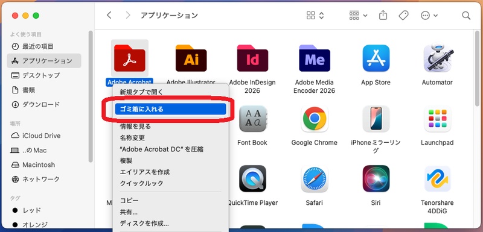
Task: Choose ゴミ箱に入れる from context menu
Action: (170, 109)
